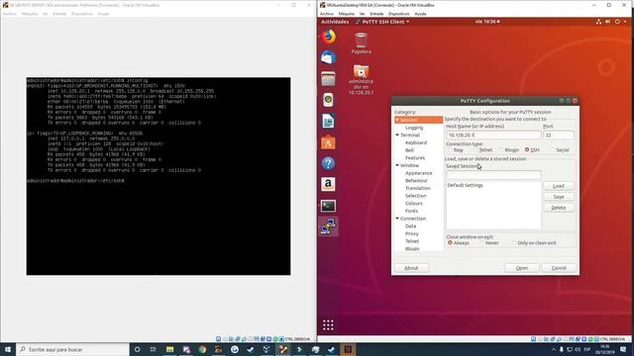Select Keyboard in the category tree
This screenshot has height=356, width=634.
[x=416, y=142]
